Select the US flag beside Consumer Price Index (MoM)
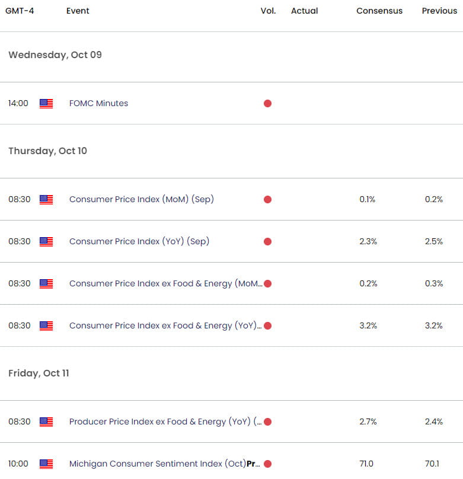 46,199
